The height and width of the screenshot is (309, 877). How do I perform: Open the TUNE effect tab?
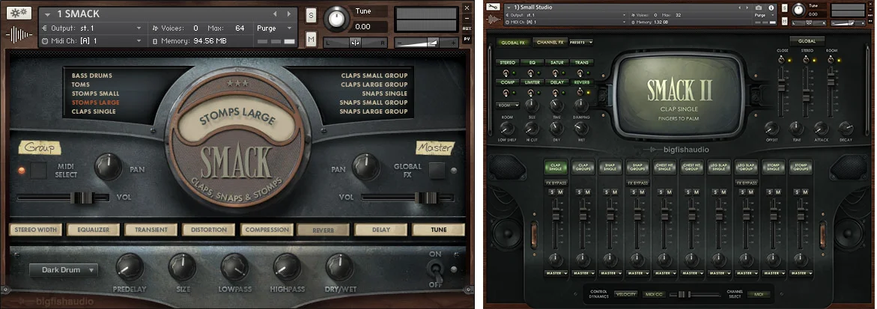pyautogui.click(x=439, y=230)
